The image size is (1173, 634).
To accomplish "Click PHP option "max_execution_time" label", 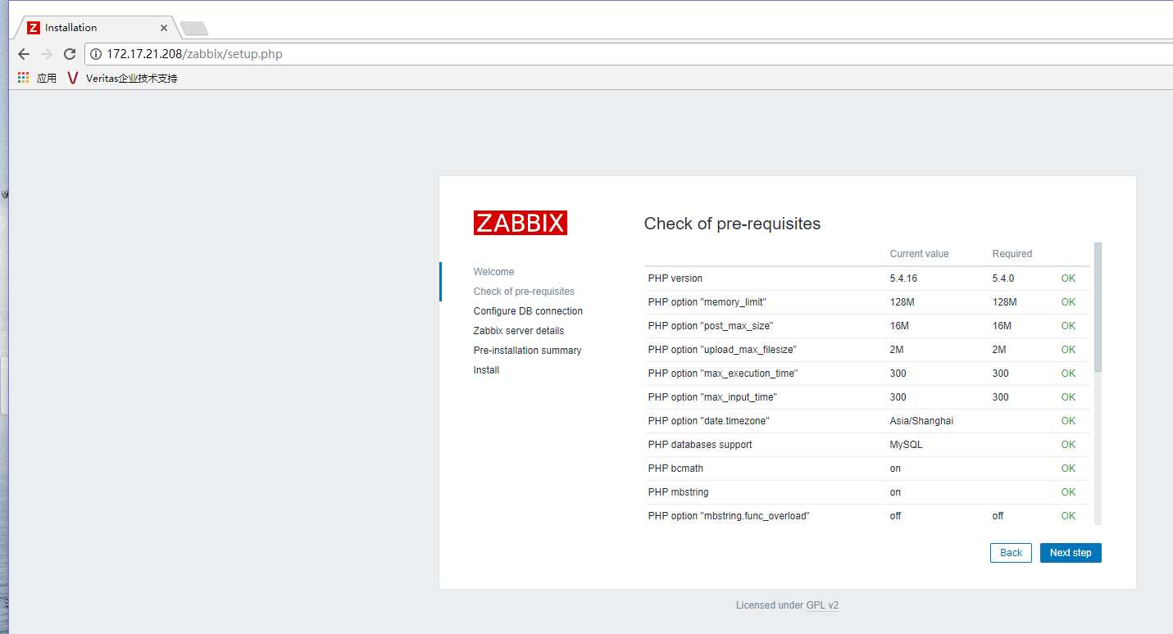I will coord(722,374).
